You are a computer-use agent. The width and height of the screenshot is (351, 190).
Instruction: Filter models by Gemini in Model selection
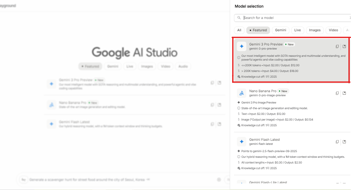280,30
